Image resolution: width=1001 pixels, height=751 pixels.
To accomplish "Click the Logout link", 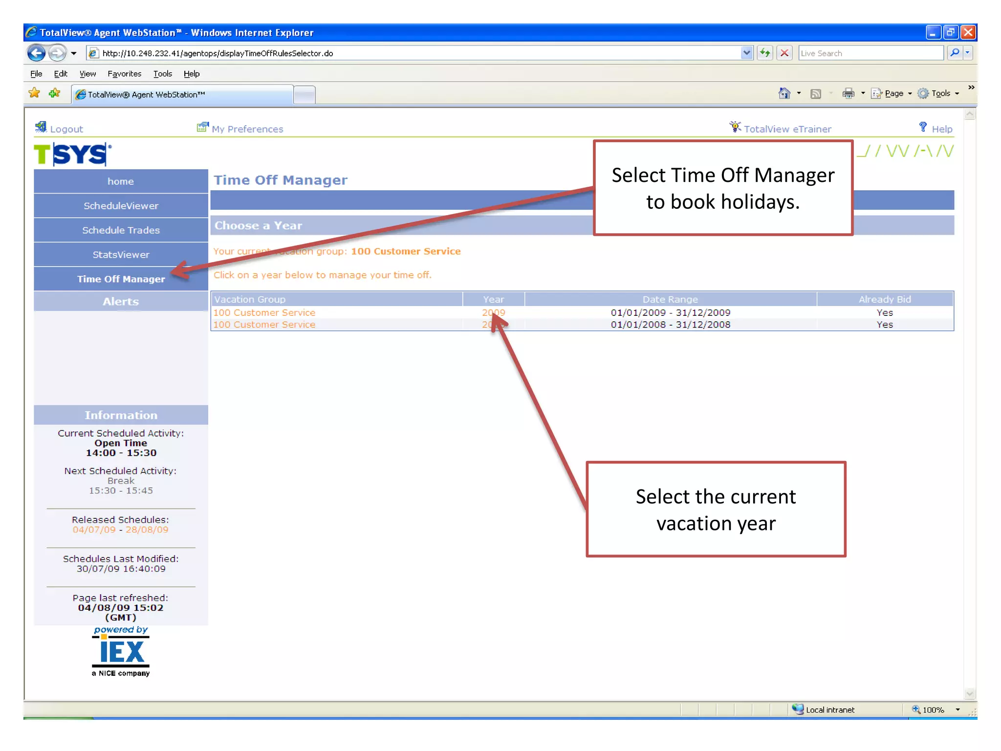I will (x=66, y=129).
